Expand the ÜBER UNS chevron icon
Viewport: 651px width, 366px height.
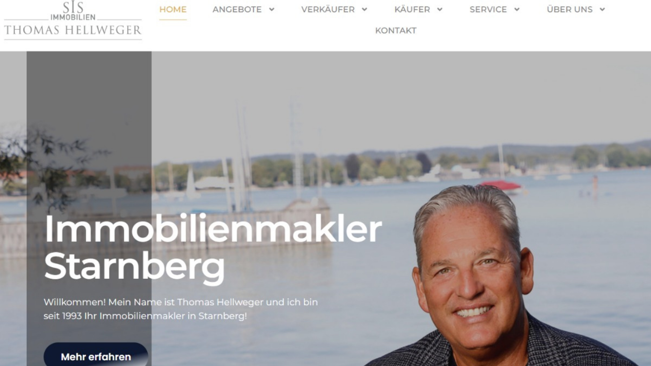pos(602,9)
